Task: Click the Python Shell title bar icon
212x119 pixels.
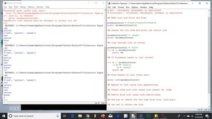Action: [x=5, y=3]
